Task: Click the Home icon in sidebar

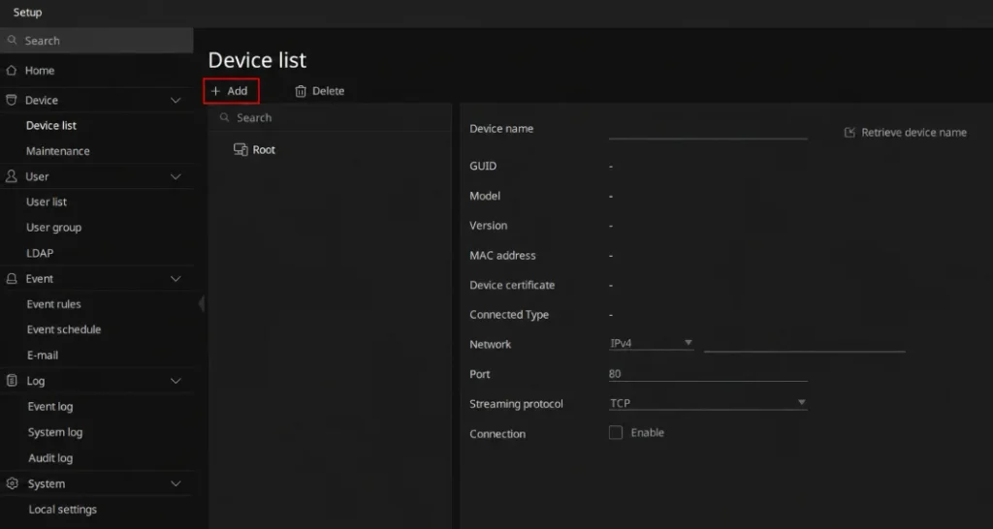Action: click(x=11, y=70)
